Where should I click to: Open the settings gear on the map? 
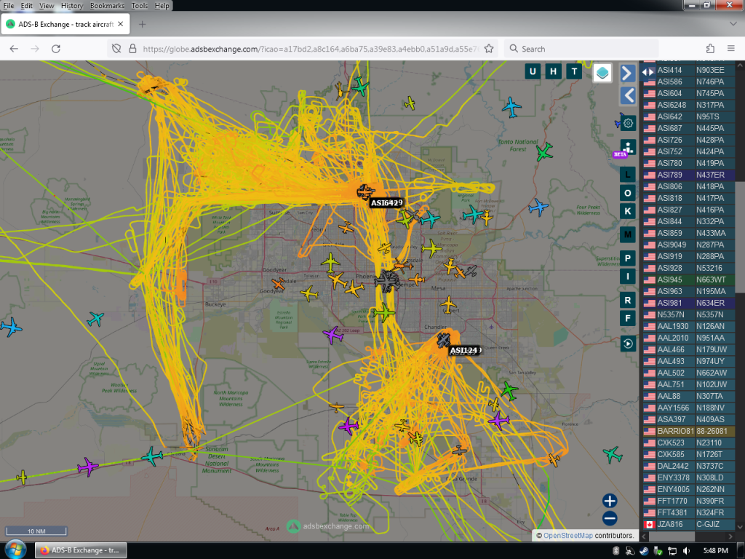click(x=628, y=123)
